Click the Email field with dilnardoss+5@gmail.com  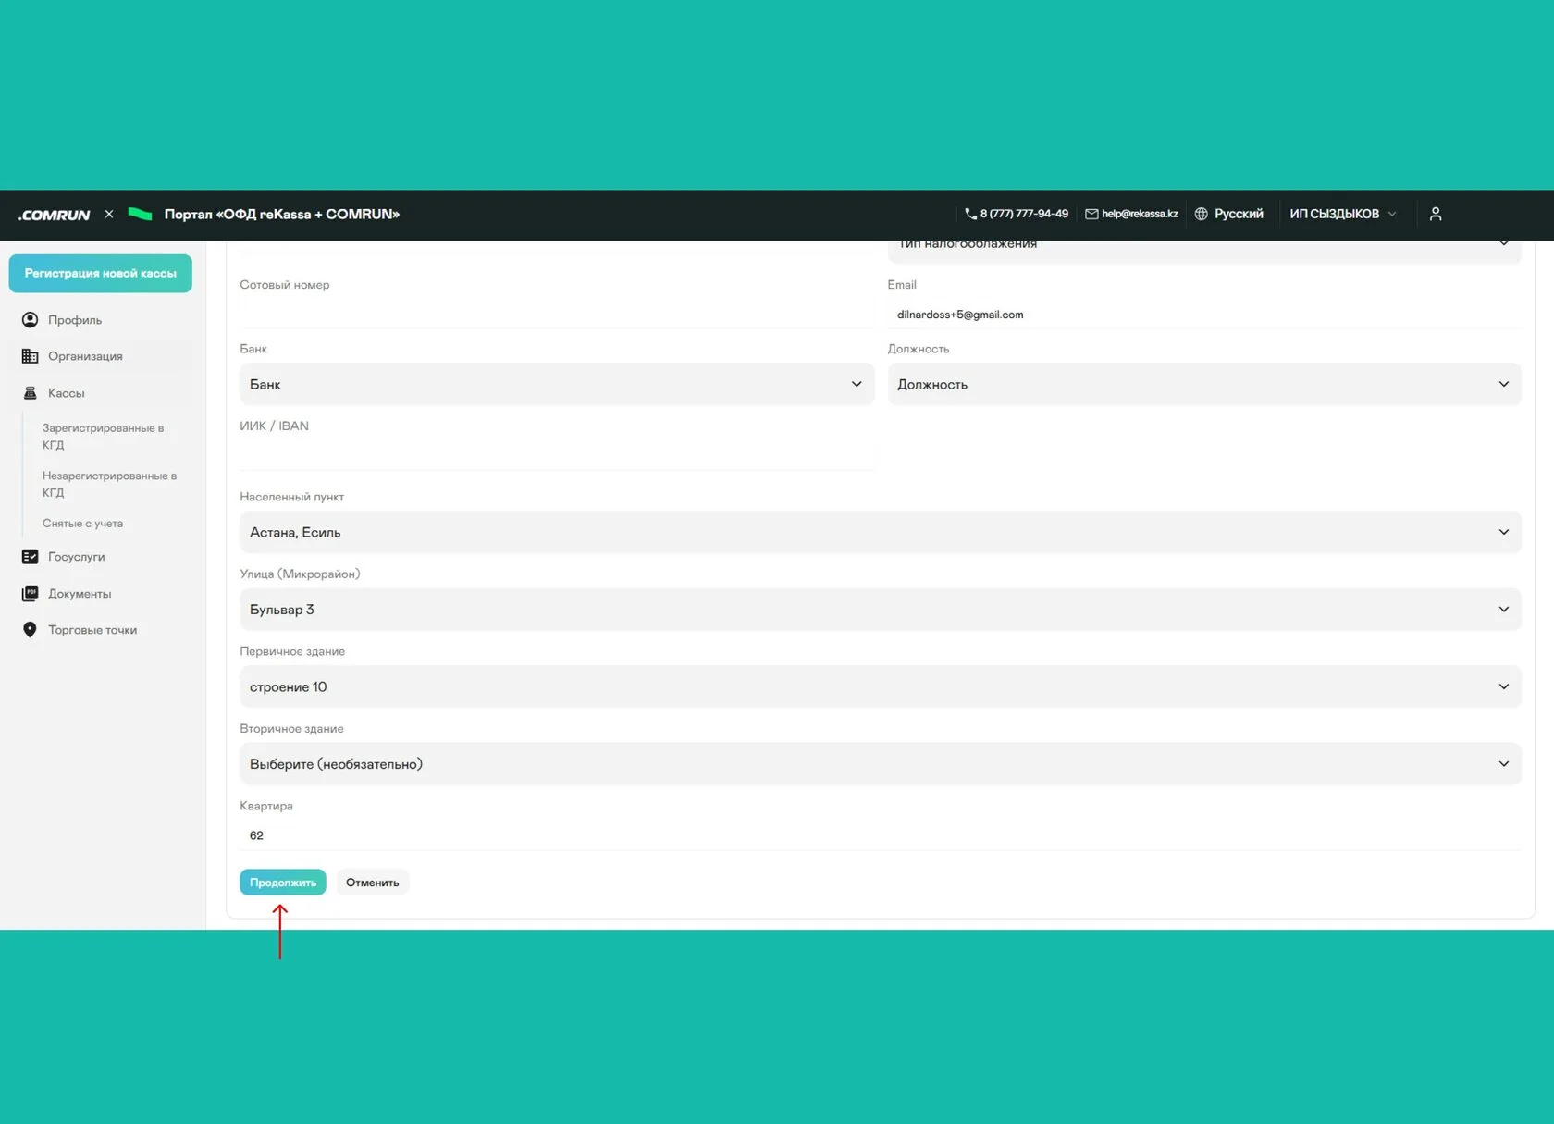click(1204, 315)
